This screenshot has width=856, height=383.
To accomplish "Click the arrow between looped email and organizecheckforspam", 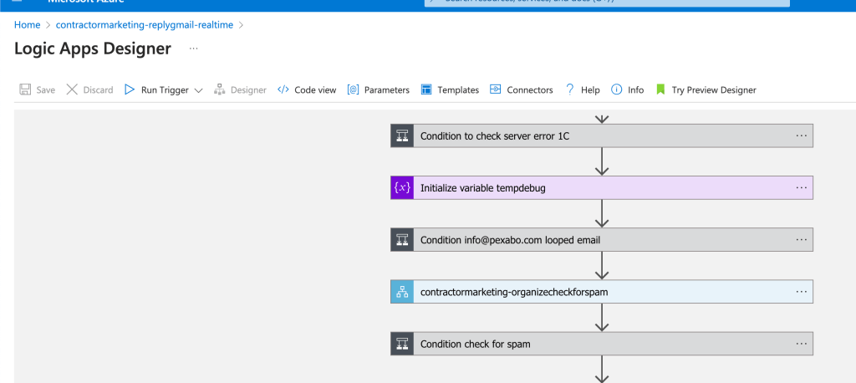I will (x=602, y=265).
